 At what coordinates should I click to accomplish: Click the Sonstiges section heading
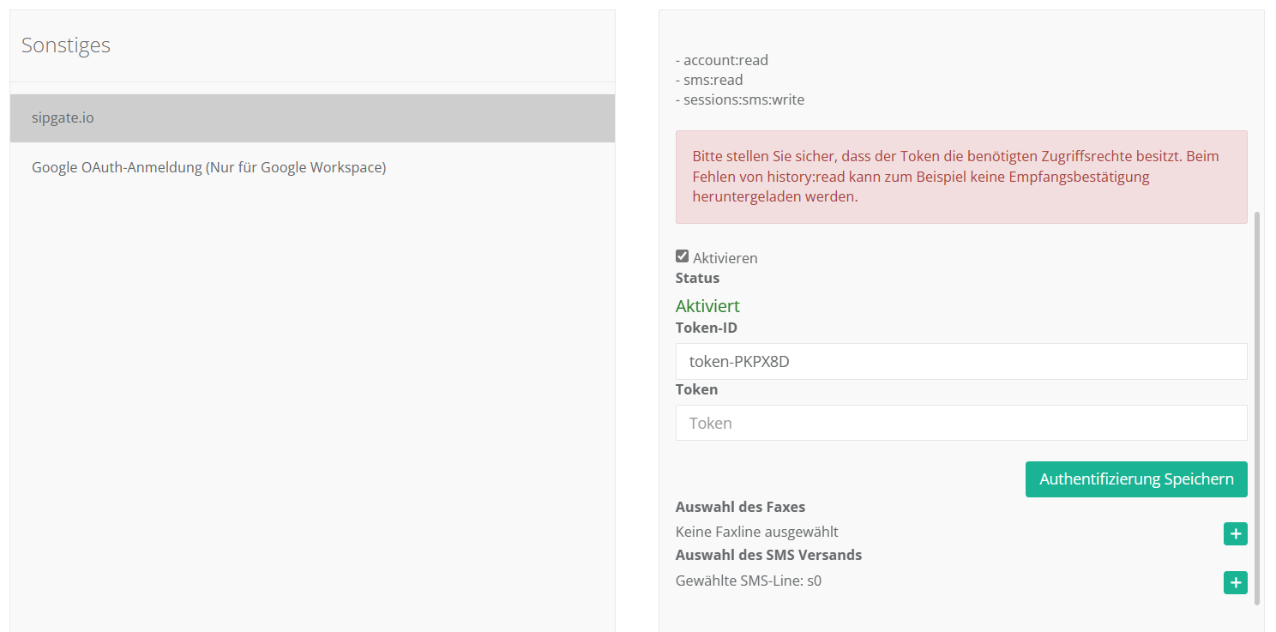pyautogui.click(x=66, y=45)
